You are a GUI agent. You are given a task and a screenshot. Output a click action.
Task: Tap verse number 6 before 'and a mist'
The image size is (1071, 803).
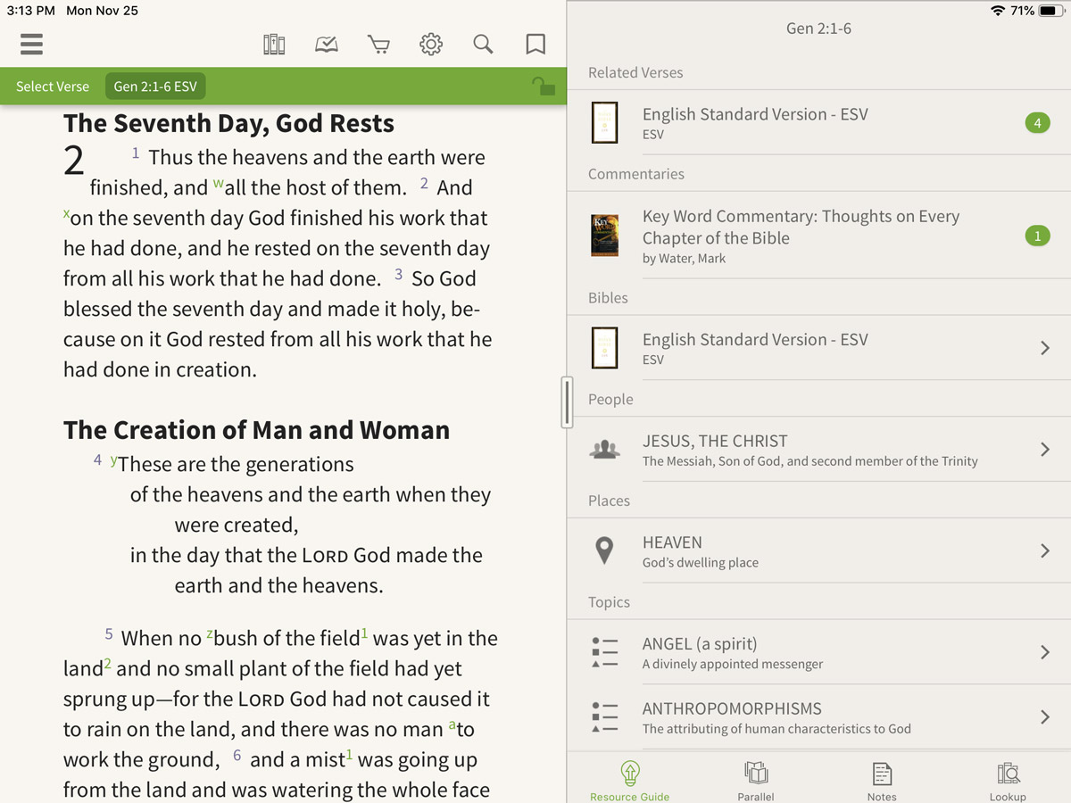point(237,756)
